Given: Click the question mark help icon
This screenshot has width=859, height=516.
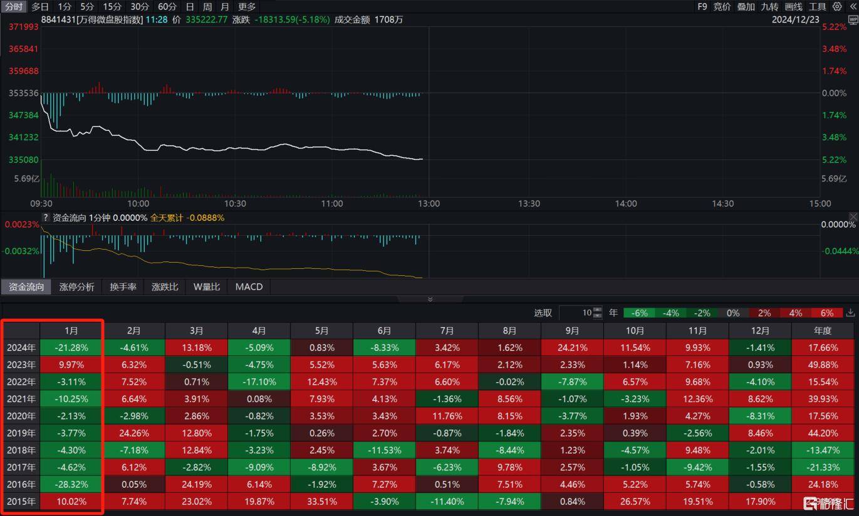Looking at the screenshot, I should tap(45, 218).
